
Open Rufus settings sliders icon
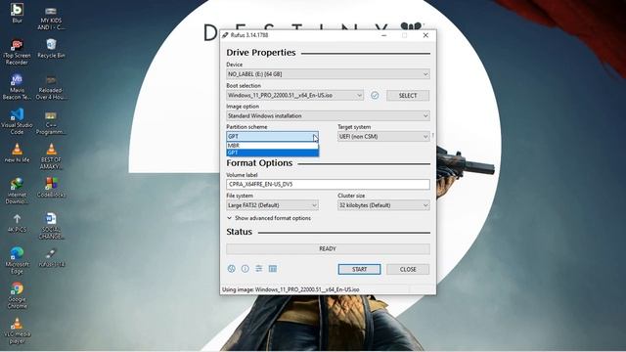pyautogui.click(x=258, y=269)
